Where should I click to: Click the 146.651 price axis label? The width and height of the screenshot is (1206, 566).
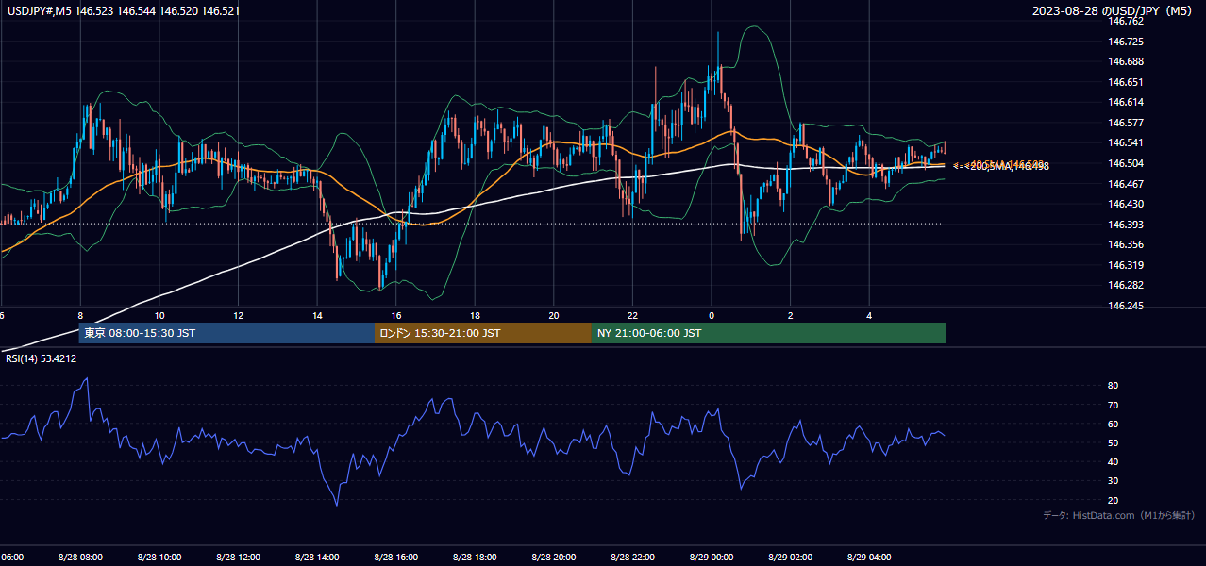(1127, 82)
